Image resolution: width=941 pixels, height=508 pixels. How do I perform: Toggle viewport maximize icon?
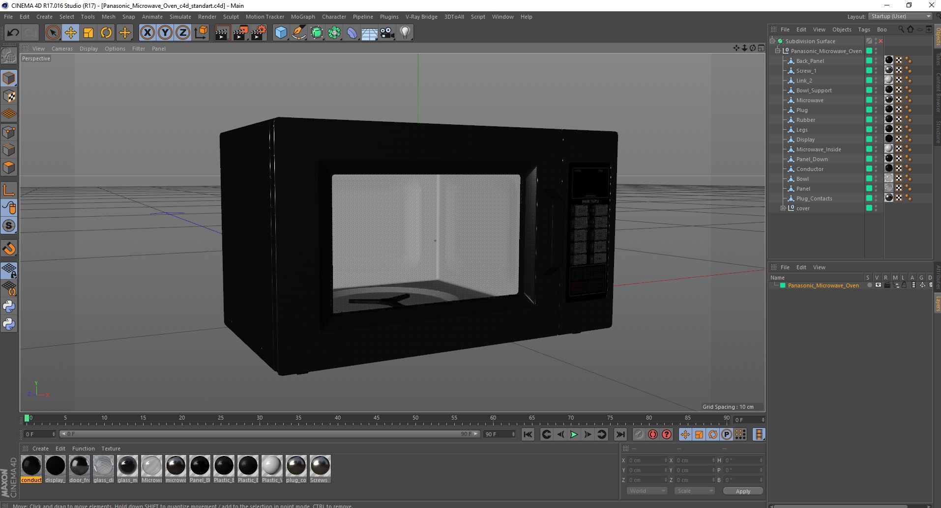[761, 48]
